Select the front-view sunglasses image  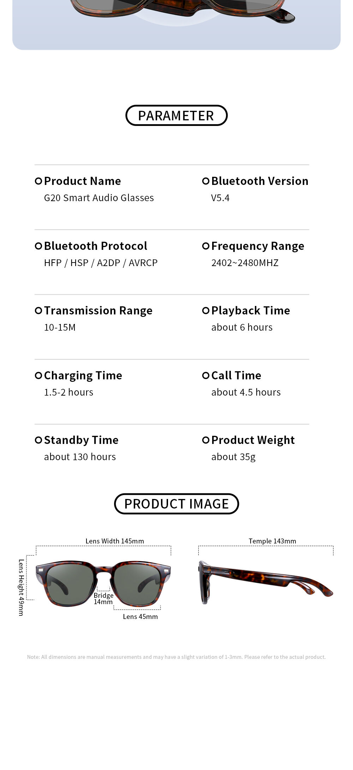coord(103,583)
